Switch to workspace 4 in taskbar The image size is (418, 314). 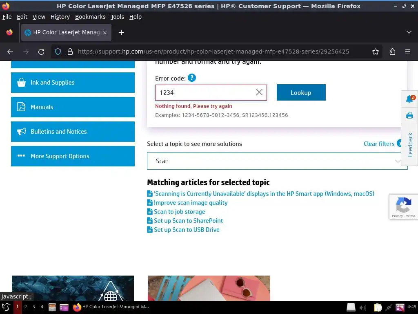pos(42,307)
